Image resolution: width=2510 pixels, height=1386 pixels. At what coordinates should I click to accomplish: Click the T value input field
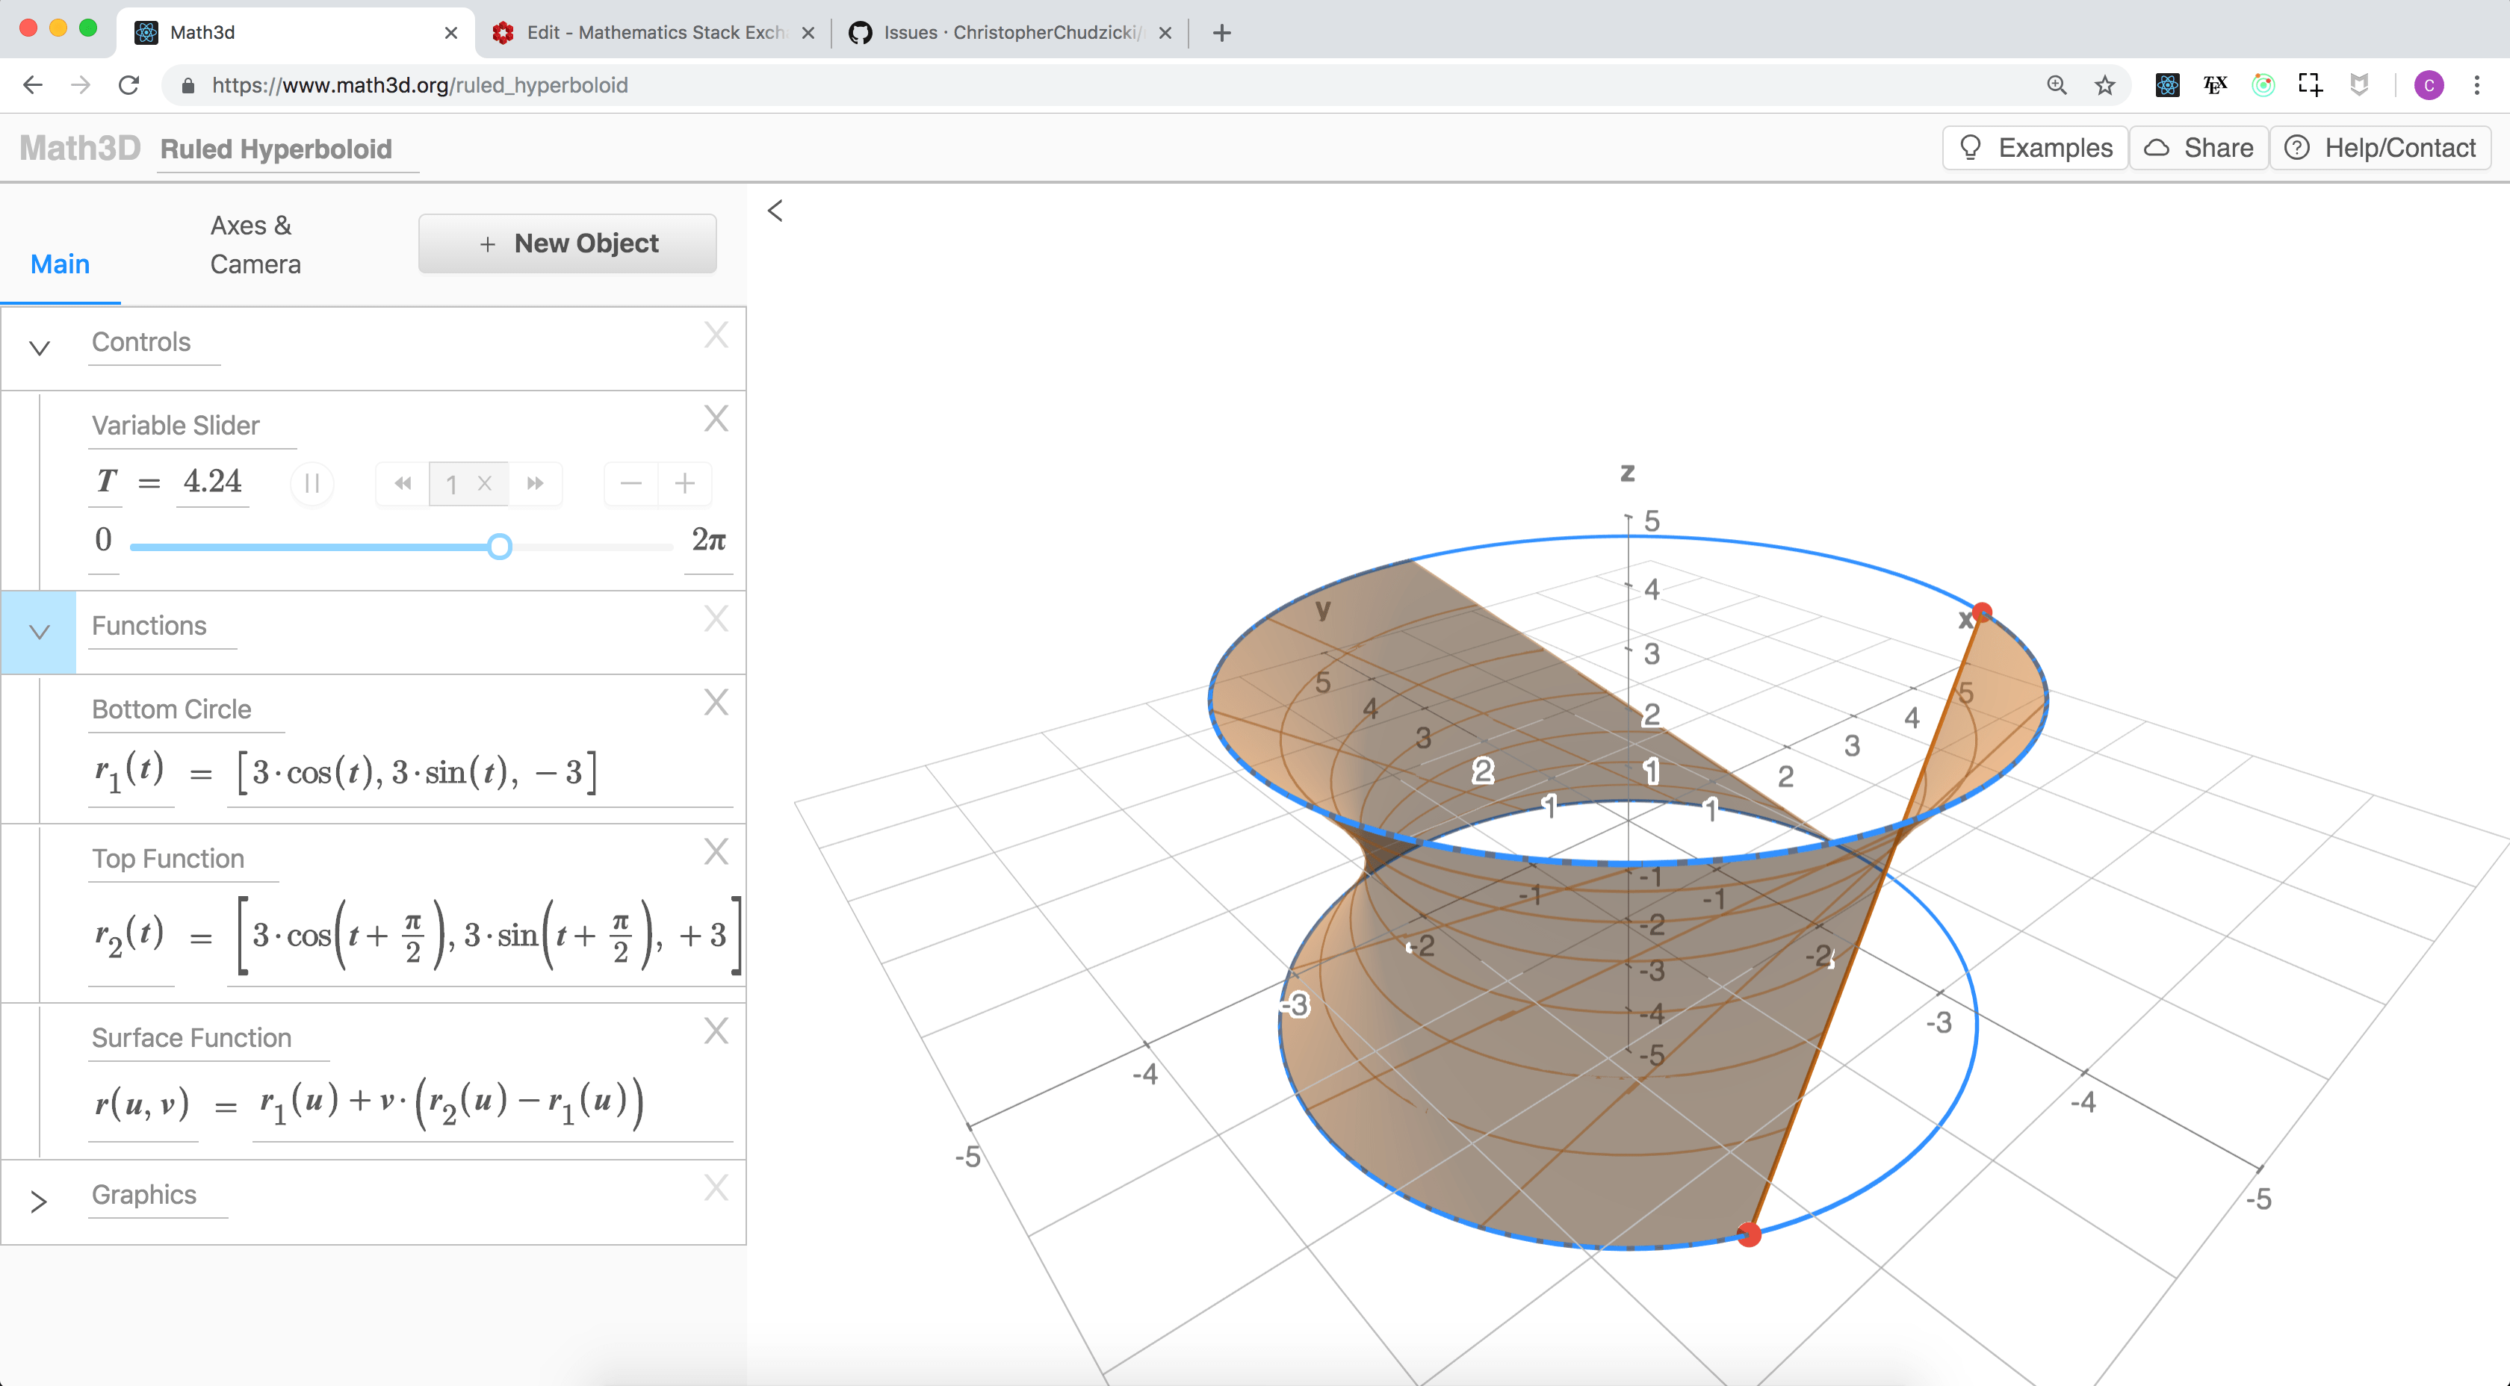click(x=212, y=481)
